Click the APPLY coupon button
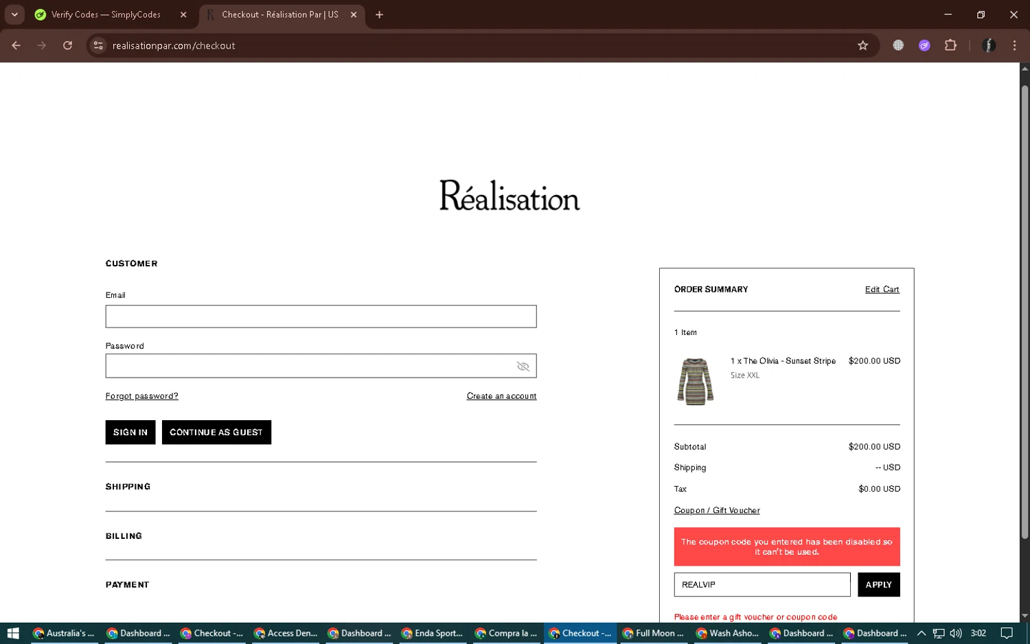Screen dimensions: 1030x644 click(878, 585)
